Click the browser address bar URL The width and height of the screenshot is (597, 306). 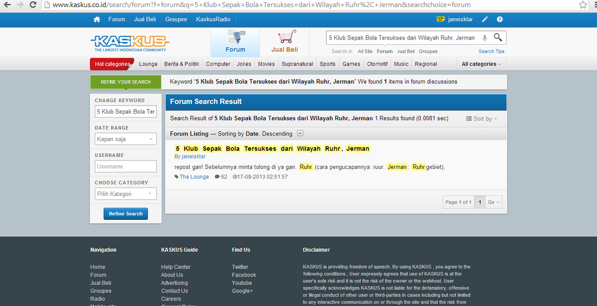pyautogui.click(x=261, y=5)
